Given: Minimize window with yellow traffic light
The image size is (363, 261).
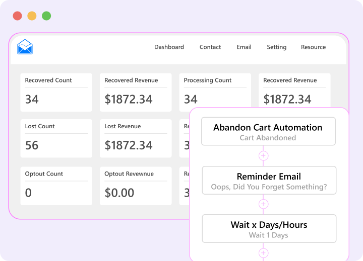Looking at the screenshot, I should pos(32,16).
